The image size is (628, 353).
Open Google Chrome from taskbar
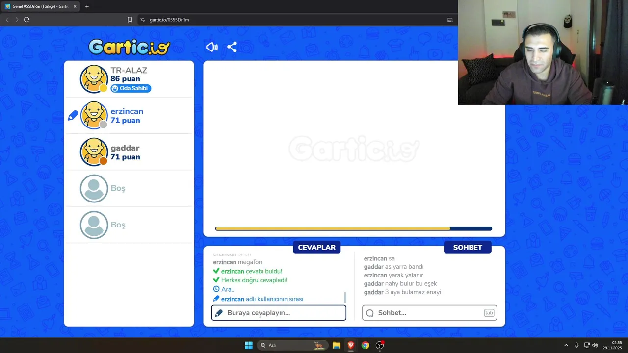(x=366, y=345)
